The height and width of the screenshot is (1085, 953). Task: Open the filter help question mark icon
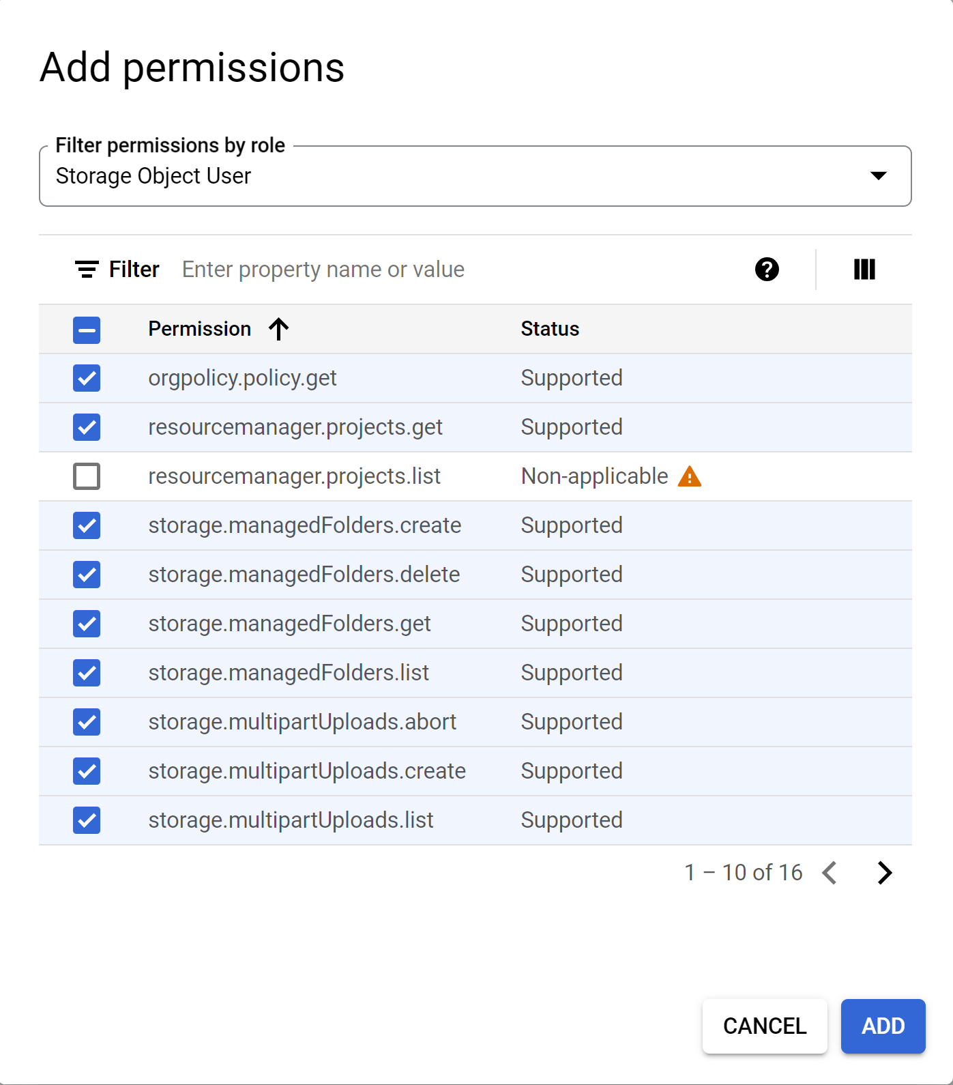pyautogui.click(x=767, y=270)
